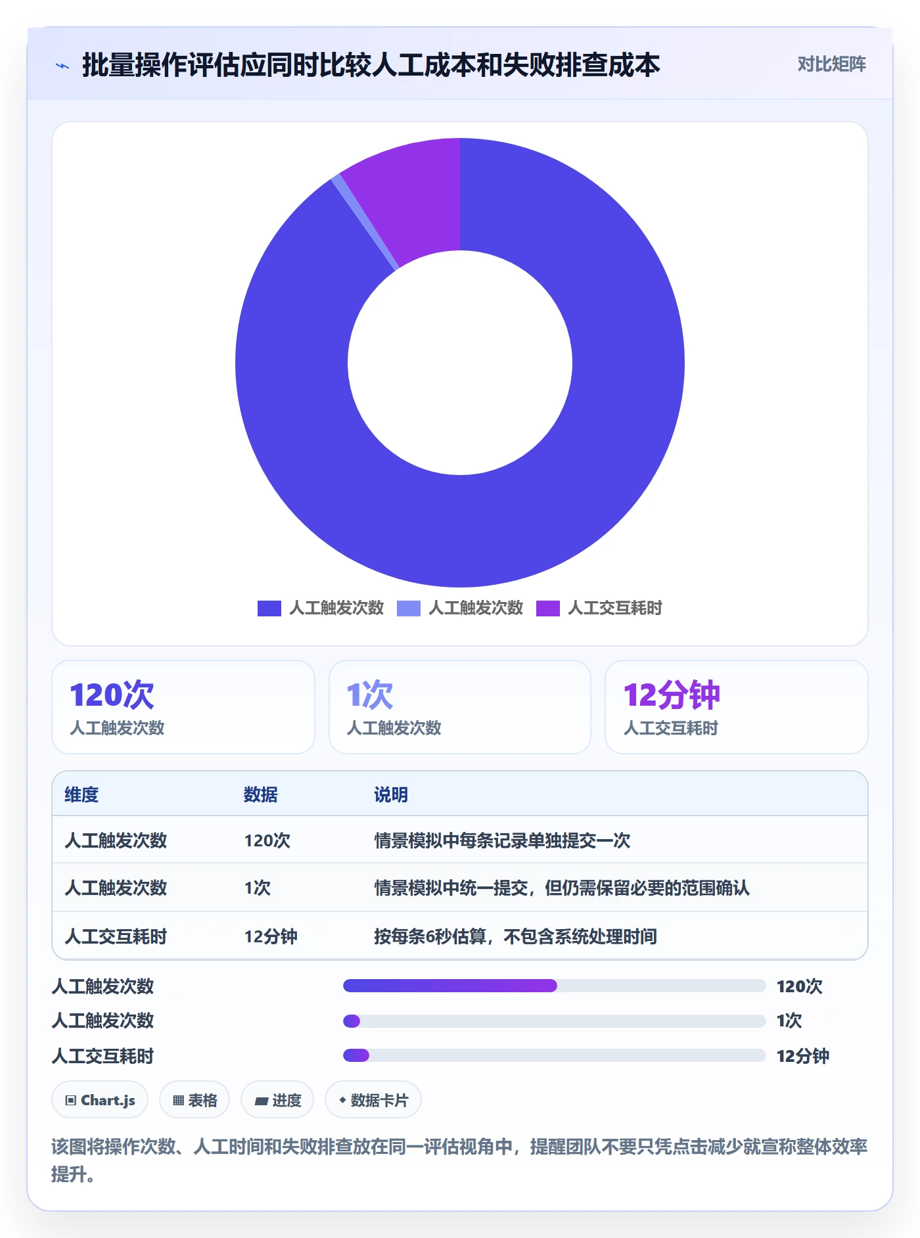Click the dark blue legend swatch

pos(269,608)
